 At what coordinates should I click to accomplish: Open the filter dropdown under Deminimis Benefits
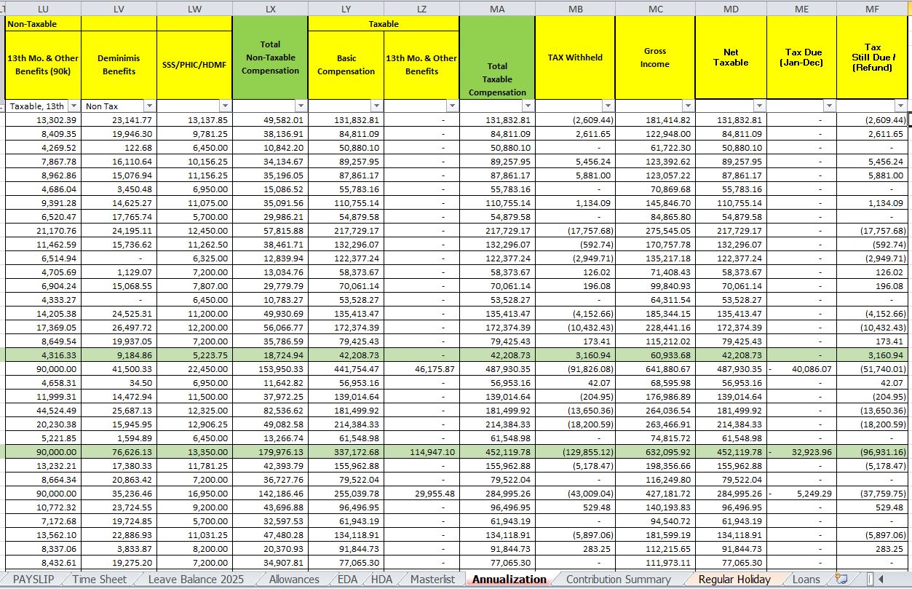coord(149,106)
